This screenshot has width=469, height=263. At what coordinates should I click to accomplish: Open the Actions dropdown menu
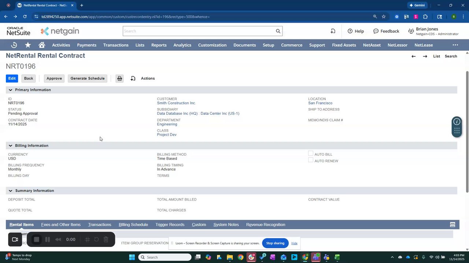click(148, 79)
